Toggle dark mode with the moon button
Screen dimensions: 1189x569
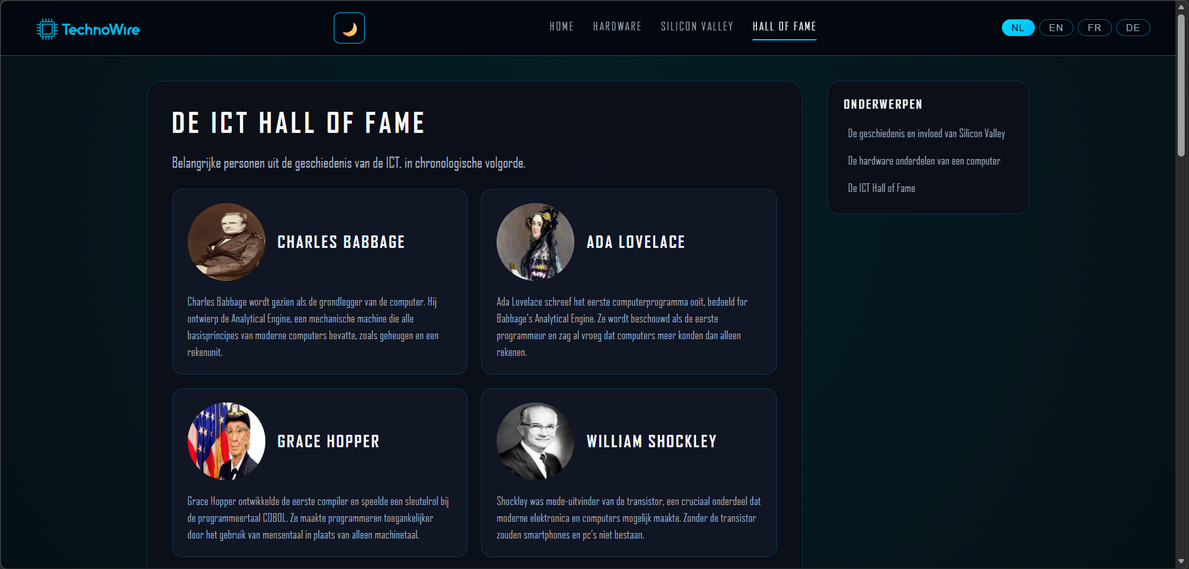click(x=349, y=29)
